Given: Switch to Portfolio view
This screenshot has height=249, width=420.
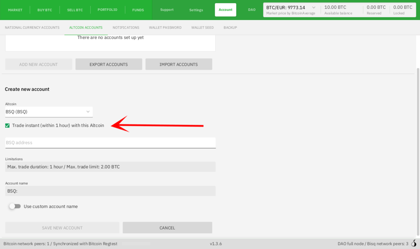Looking at the screenshot, I should point(107,10).
